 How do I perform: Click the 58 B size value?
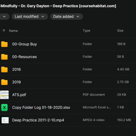coord(120,57)
